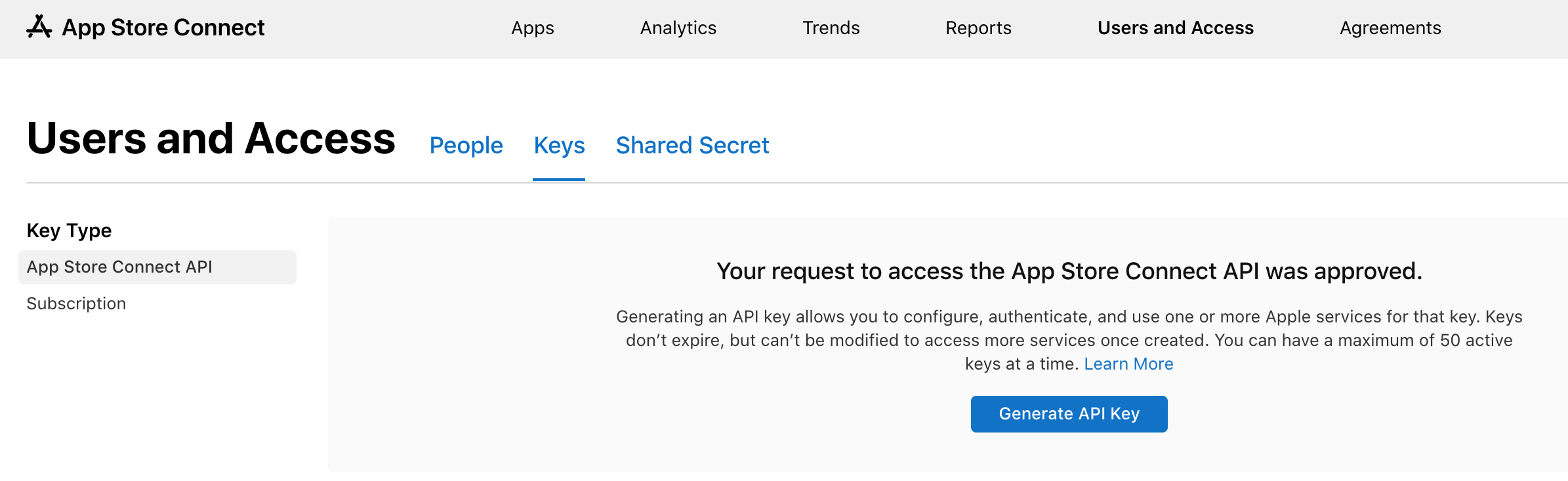The height and width of the screenshot is (481, 1568).
Task: Click the large Users and Access page heading
Action: point(211,139)
